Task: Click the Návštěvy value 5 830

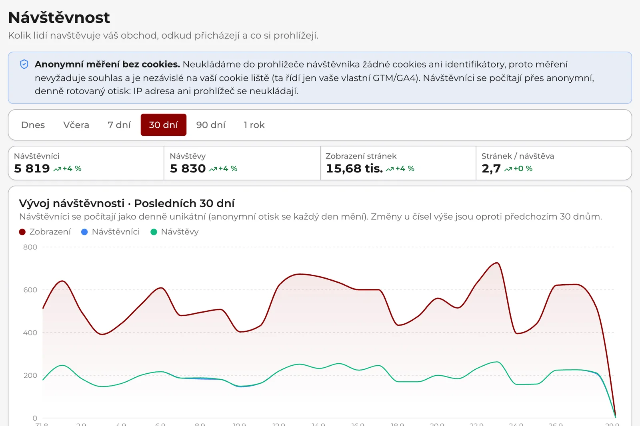Action: click(x=188, y=168)
